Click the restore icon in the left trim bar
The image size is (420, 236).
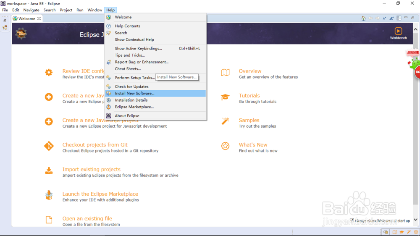(x=5, y=21)
